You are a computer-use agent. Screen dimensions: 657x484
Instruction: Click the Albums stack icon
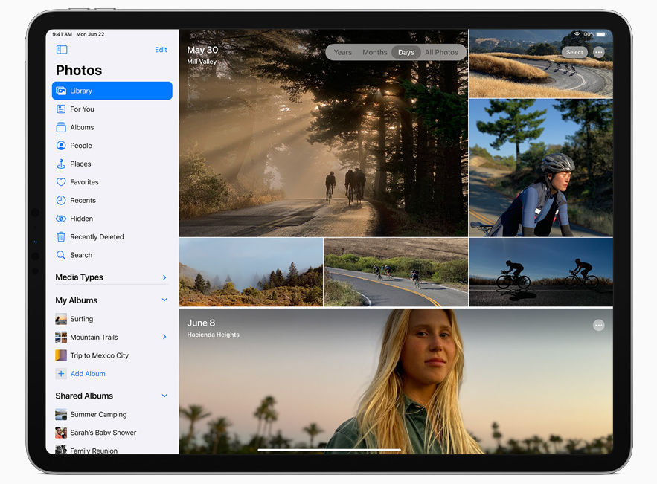coord(61,127)
